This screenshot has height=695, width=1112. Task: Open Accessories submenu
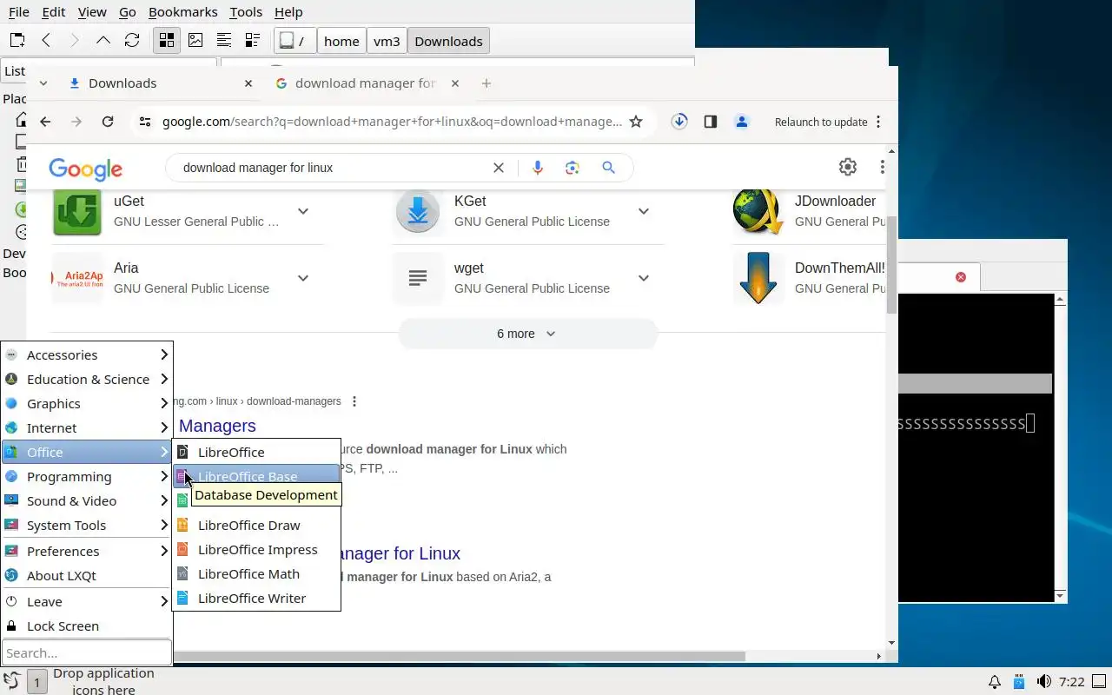(87, 354)
